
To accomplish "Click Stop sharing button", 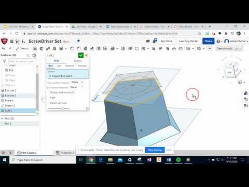I will 155,150.
